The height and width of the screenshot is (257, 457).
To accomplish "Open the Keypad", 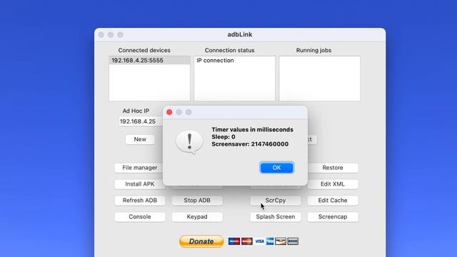I will point(197,216).
